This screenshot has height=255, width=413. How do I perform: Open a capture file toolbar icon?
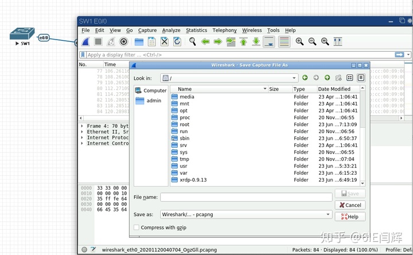(139, 42)
